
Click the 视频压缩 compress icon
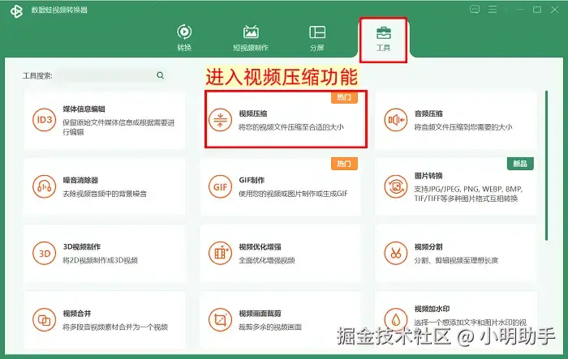point(220,120)
